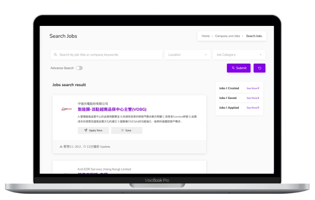The image size is (315, 200).
Task: Toggle the Advance Search switch
Action: (x=79, y=68)
